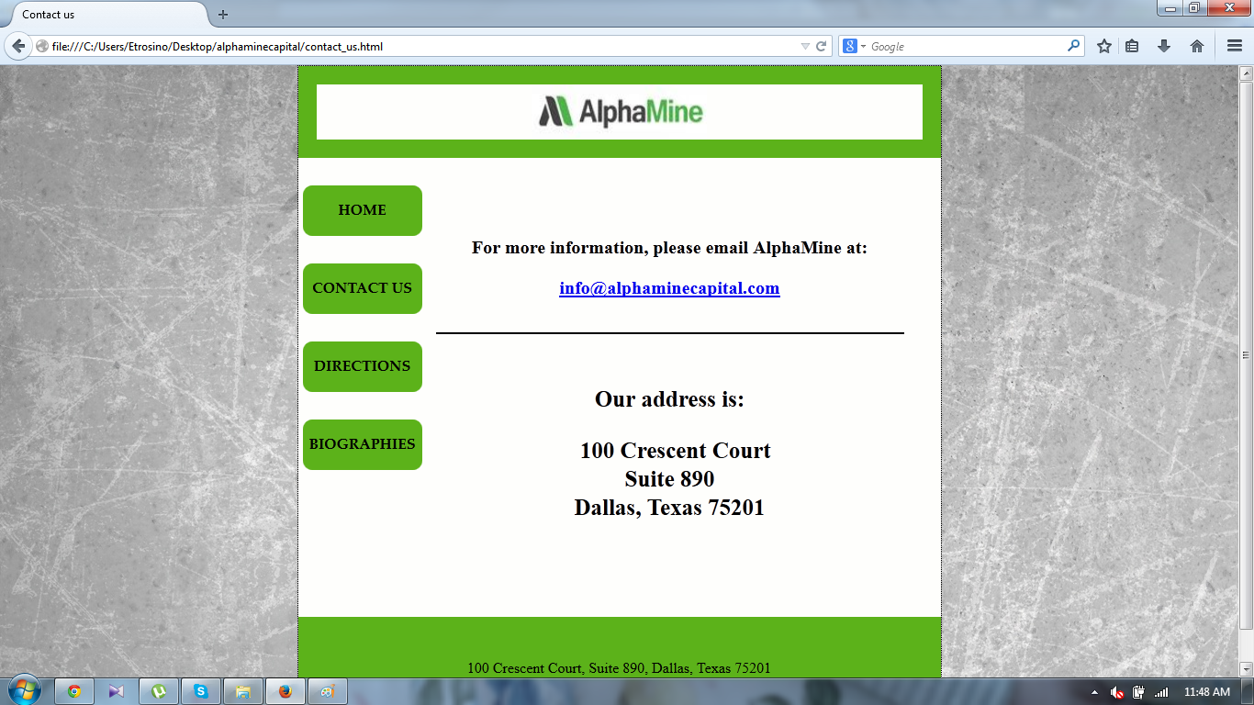The height and width of the screenshot is (705, 1254).
Task: Launch Google Chrome from the taskbar
Action: [74, 691]
